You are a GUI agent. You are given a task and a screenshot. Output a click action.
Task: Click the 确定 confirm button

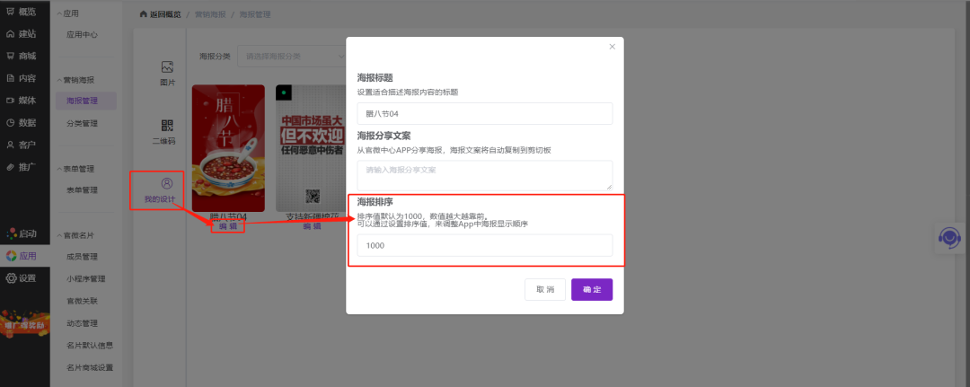(x=592, y=289)
